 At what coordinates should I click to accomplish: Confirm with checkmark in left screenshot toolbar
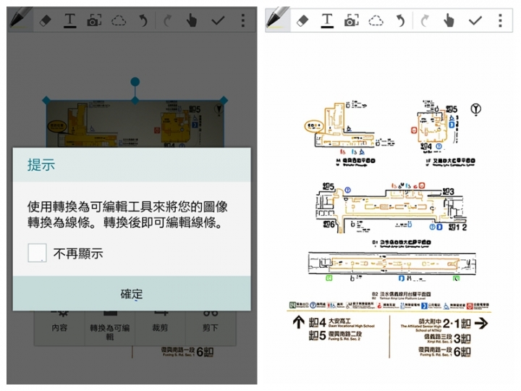pos(218,21)
